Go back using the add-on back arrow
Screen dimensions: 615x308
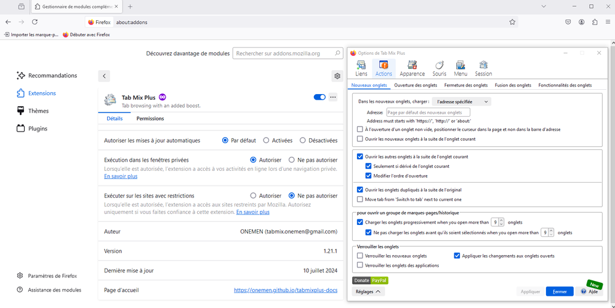tap(104, 76)
